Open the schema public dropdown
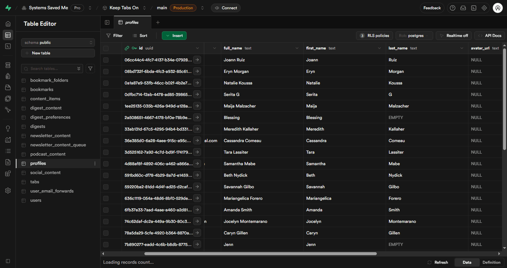The height and width of the screenshot is (268, 507). (58, 43)
